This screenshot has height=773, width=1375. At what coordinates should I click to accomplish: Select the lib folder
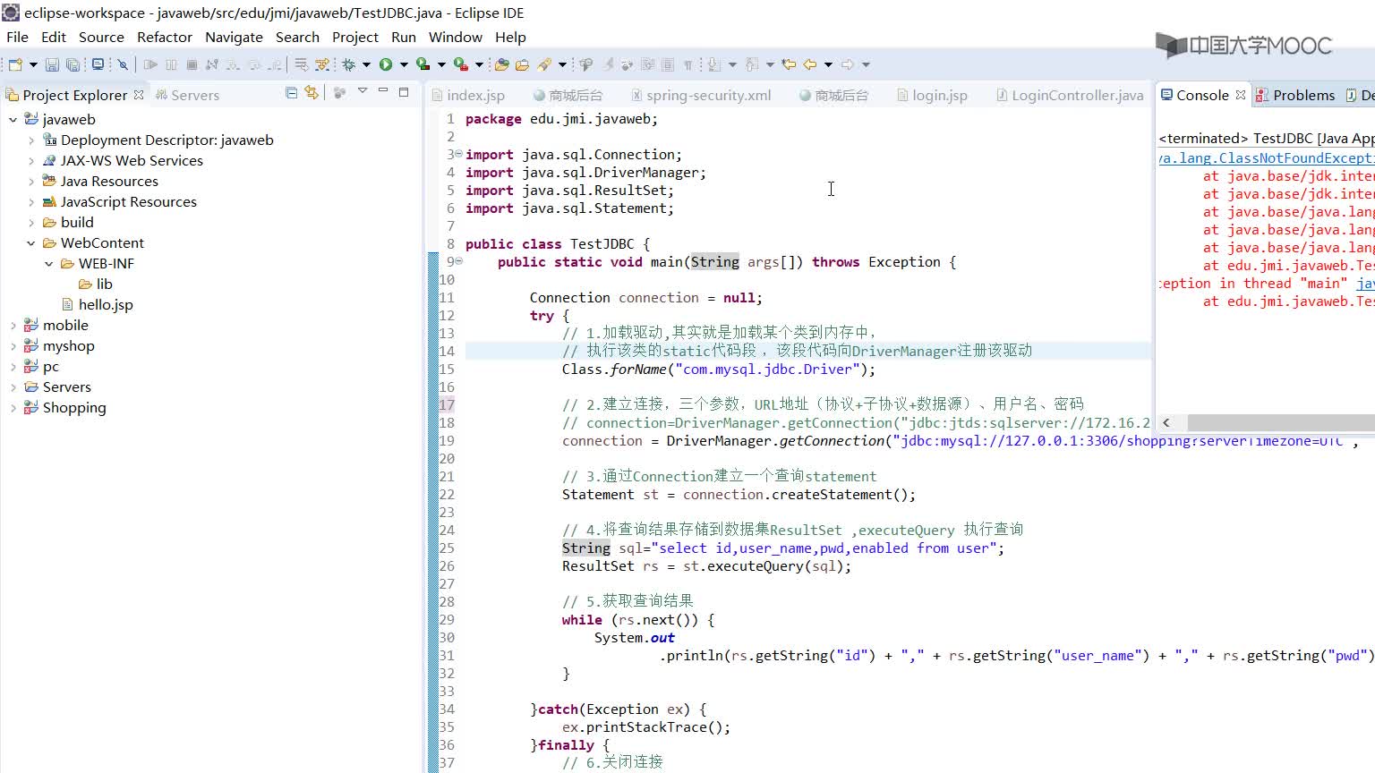tap(104, 284)
